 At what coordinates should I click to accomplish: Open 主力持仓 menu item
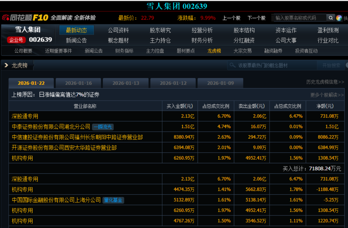pos(160,40)
